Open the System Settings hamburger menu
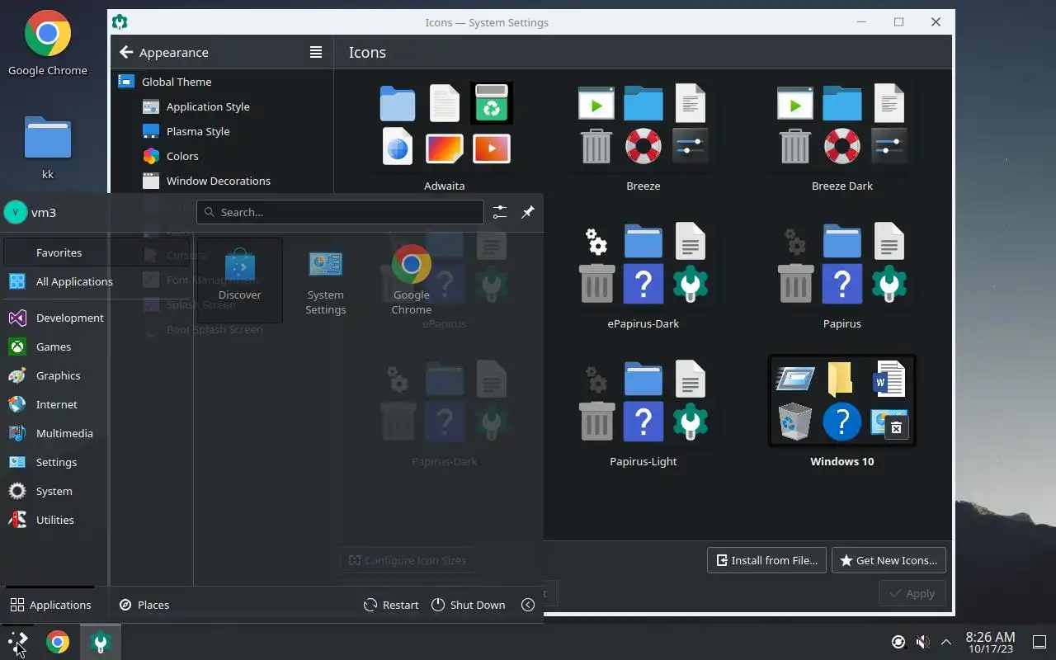 (316, 52)
